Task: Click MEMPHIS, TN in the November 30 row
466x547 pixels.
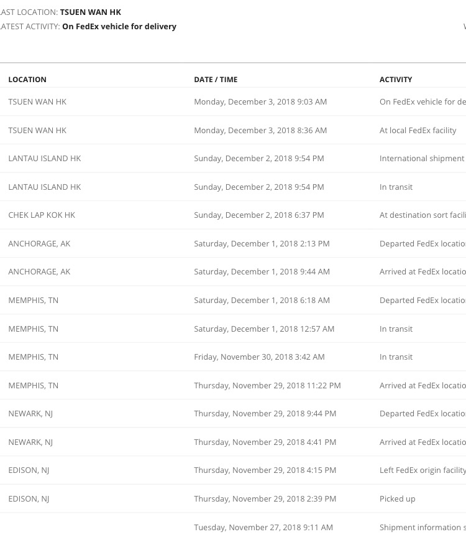Action: click(33, 357)
